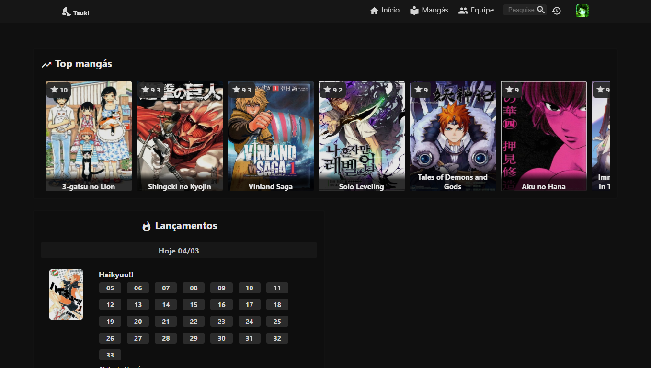Click the search magnifier icon
This screenshot has height=368, width=651.
click(541, 10)
